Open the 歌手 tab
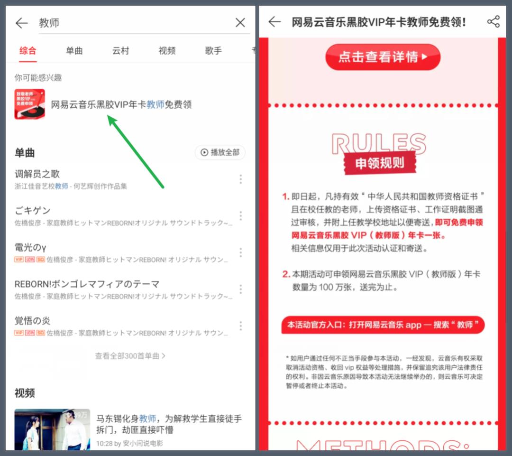This screenshot has width=512, height=456. click(213, 51)
